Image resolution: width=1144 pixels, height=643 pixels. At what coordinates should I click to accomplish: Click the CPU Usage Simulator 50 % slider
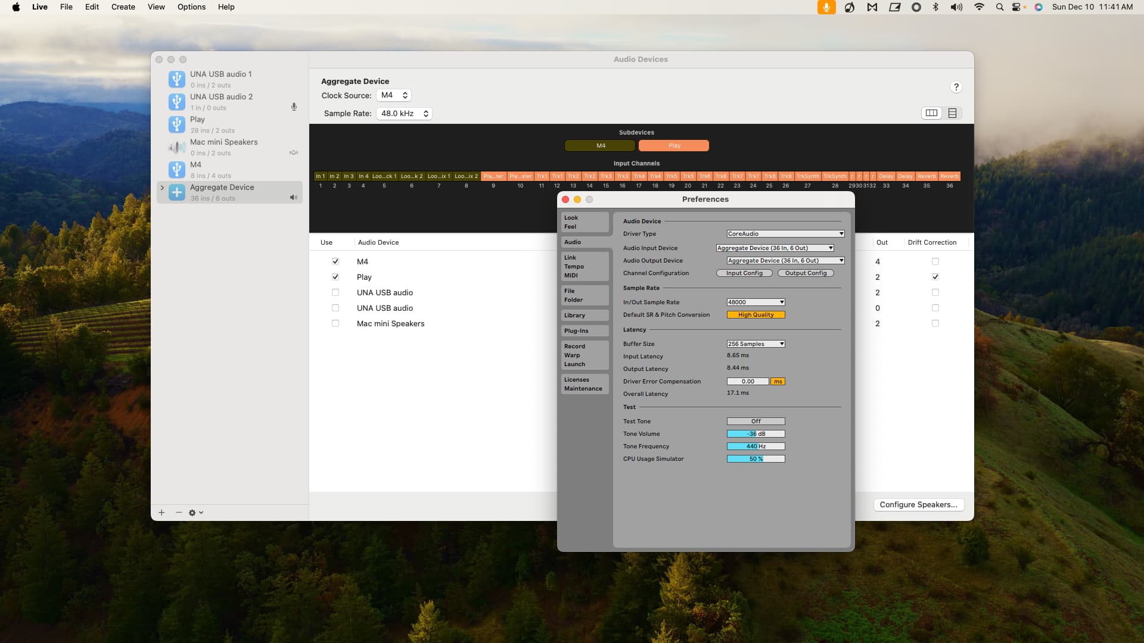(x=756, y=459)
